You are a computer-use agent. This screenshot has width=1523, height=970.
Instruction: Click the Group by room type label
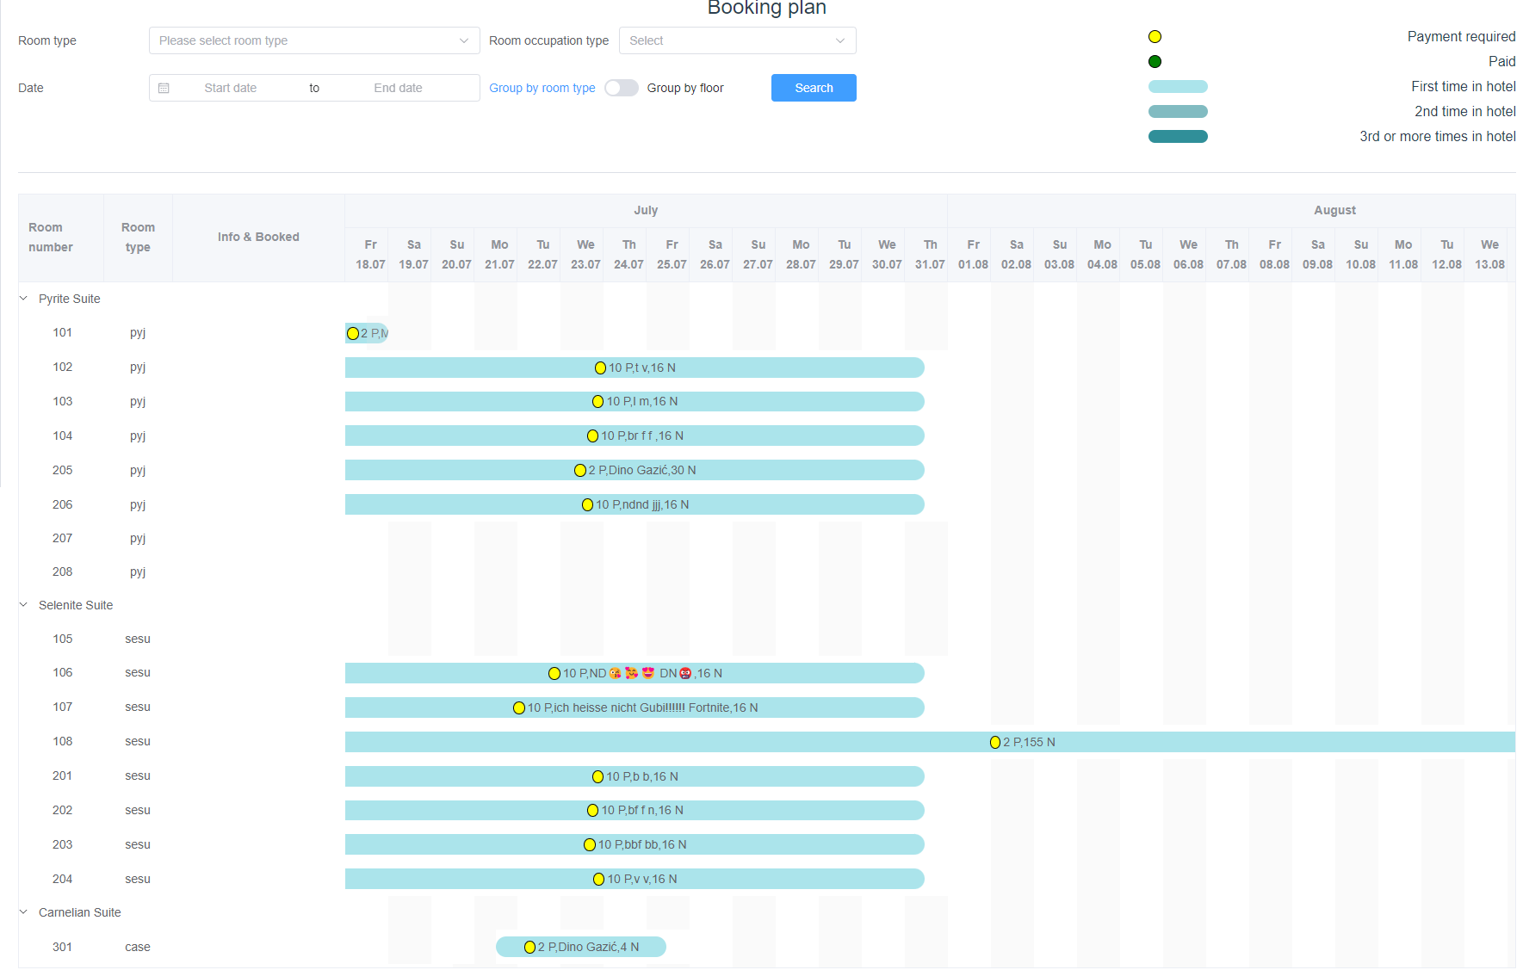click(542, 88)
